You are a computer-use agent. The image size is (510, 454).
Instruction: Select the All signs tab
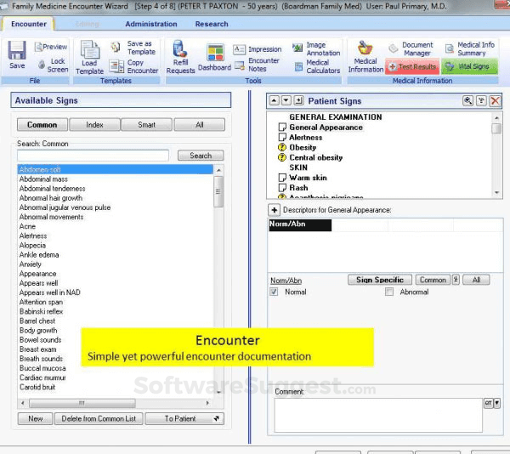pyautogui.click(x=200, y=125)
